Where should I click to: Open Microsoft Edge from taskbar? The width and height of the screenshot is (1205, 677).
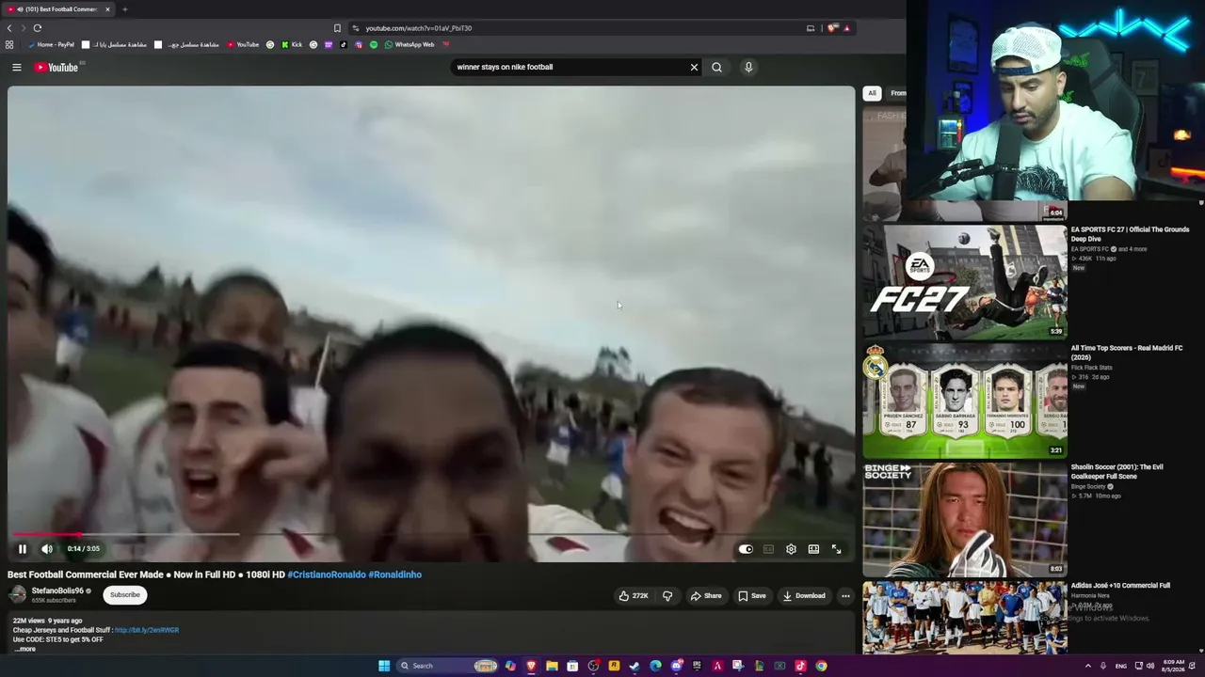[655, 666]
